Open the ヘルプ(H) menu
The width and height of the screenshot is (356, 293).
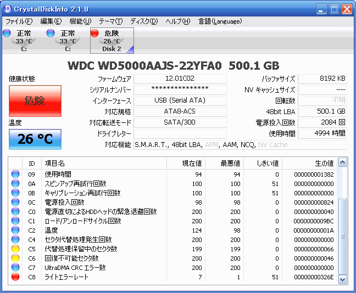[178, 21]
